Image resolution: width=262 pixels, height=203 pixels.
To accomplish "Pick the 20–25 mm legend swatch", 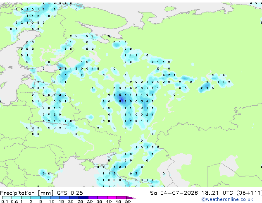I will tap(74, 198).
